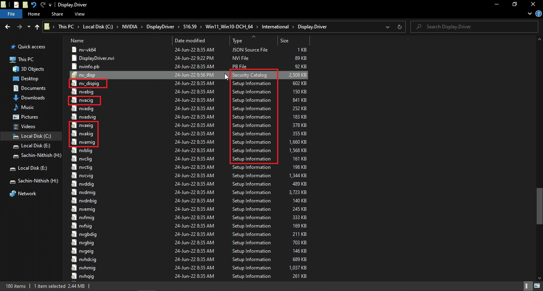Select the nvacig file icon
This screenshot has height=291, width=543.
(74, 100)
